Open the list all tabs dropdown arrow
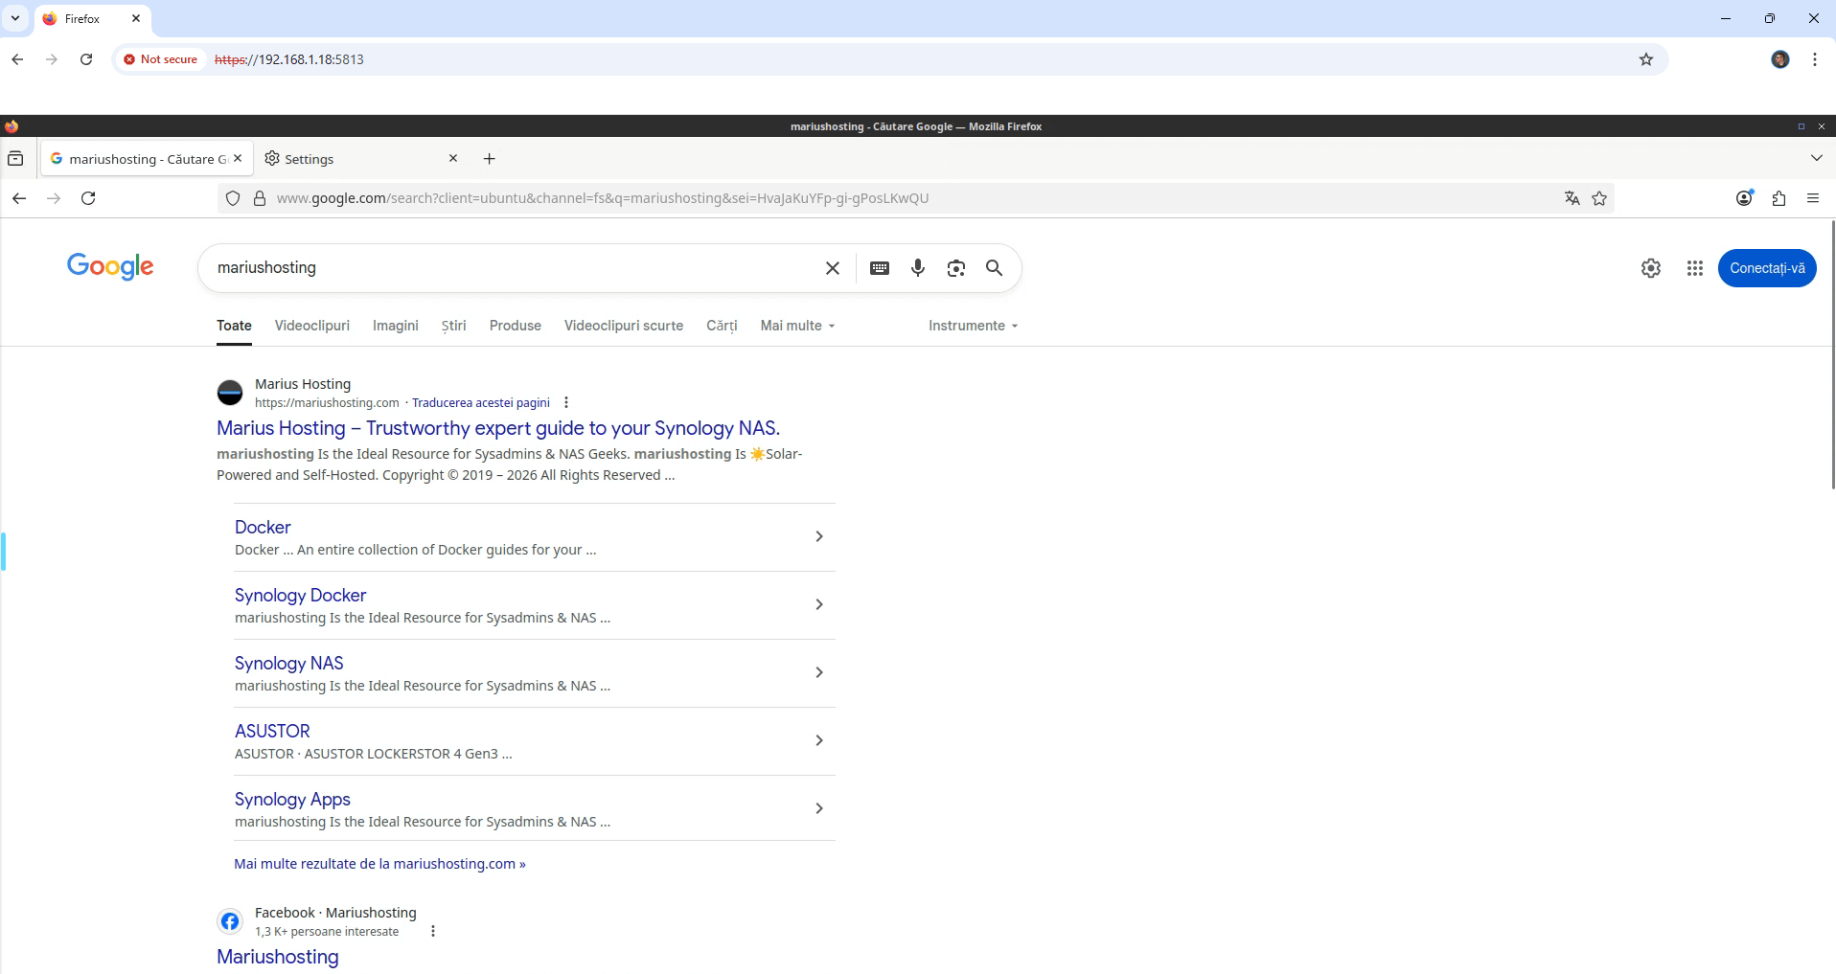Image resolution: width=1836 pixels, height=974 pixels. [x=1816, y=158]
